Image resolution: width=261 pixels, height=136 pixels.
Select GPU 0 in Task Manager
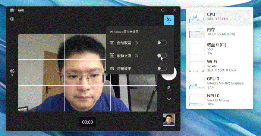pyautogui.click(x=220, y=83)
